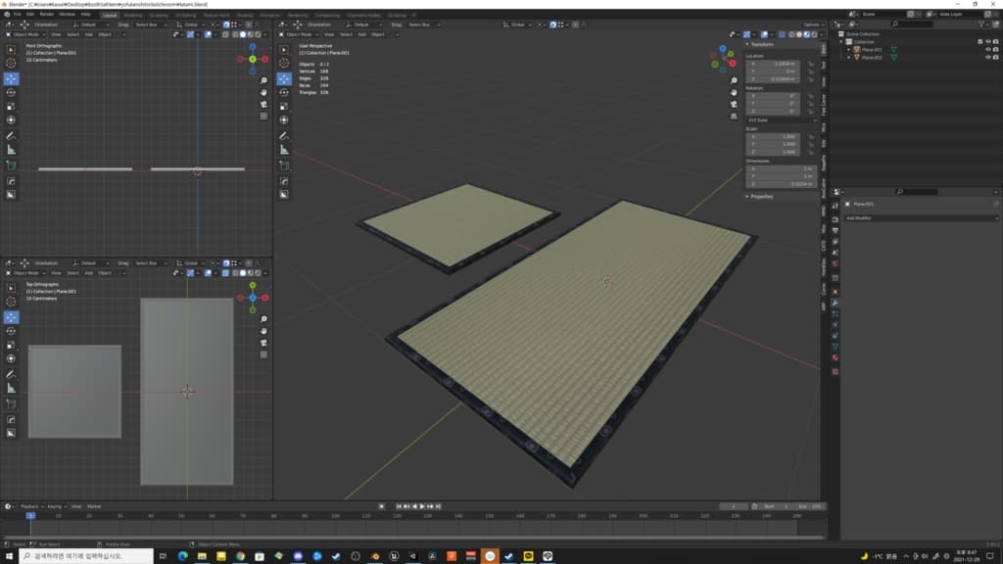
Task: Select the Move tool in the main viewport
Action: 284,78
